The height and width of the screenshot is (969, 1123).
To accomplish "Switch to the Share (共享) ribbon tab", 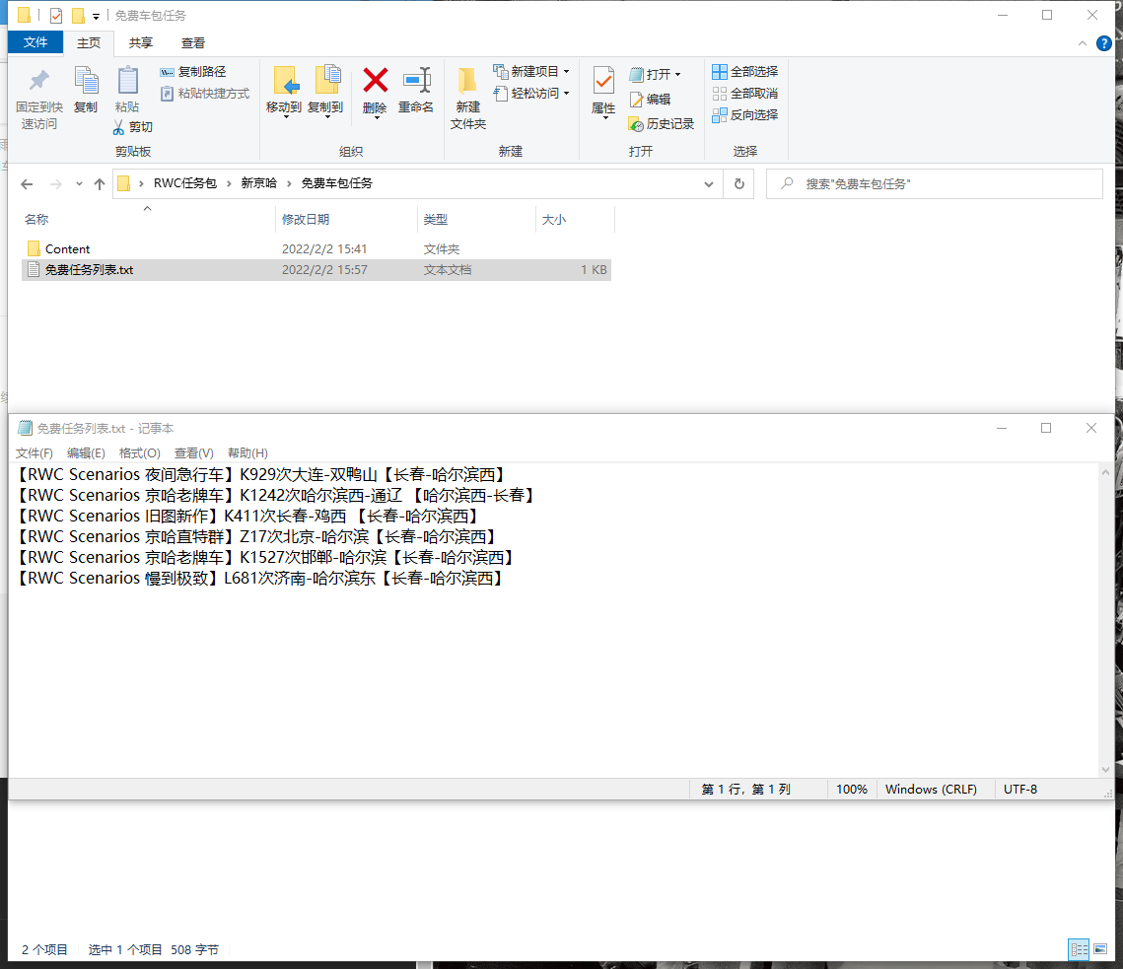I will [140, 43].
